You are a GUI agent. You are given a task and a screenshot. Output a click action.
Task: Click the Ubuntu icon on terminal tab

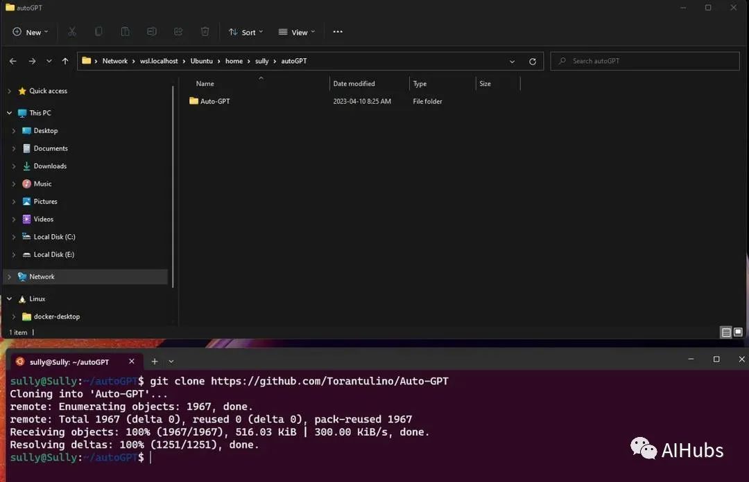coord(20,361)
